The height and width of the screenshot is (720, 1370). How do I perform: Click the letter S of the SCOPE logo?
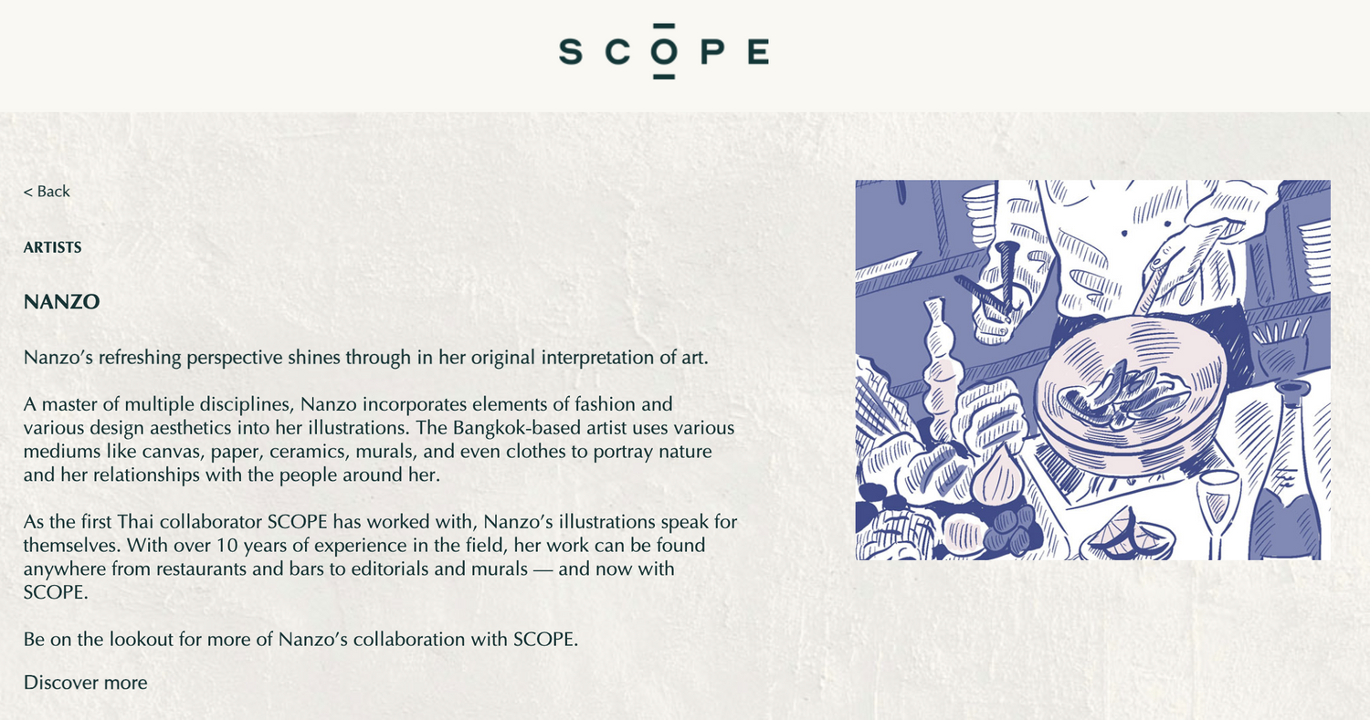[x=571, y=52]
